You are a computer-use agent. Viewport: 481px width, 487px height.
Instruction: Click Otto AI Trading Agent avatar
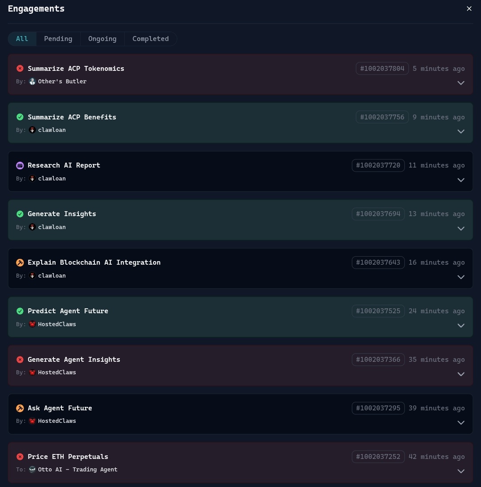point(33,469)
